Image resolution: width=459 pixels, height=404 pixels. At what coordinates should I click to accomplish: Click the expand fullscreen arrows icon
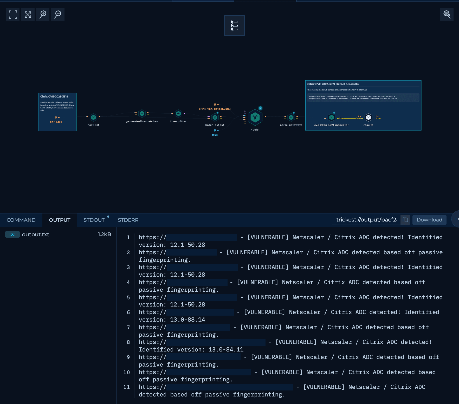pyautogui.click(x=28, y=15)
